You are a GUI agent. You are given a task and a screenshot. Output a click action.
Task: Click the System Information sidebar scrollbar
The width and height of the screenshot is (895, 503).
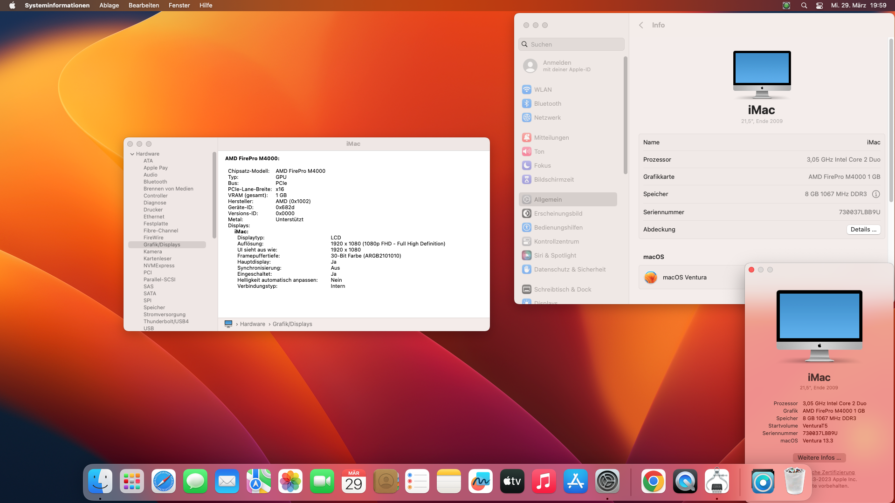(x=214, y=196)
